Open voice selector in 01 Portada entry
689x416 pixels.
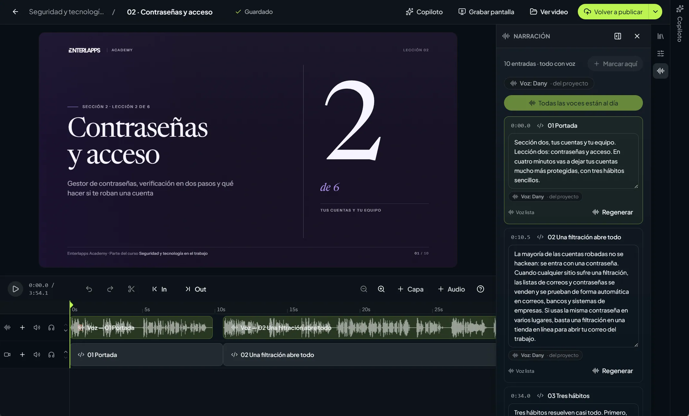coord(545,197)
